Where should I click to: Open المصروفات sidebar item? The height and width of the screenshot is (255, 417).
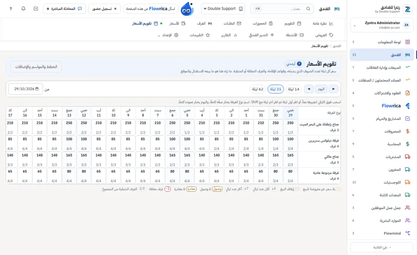click(x=382, y=131)
